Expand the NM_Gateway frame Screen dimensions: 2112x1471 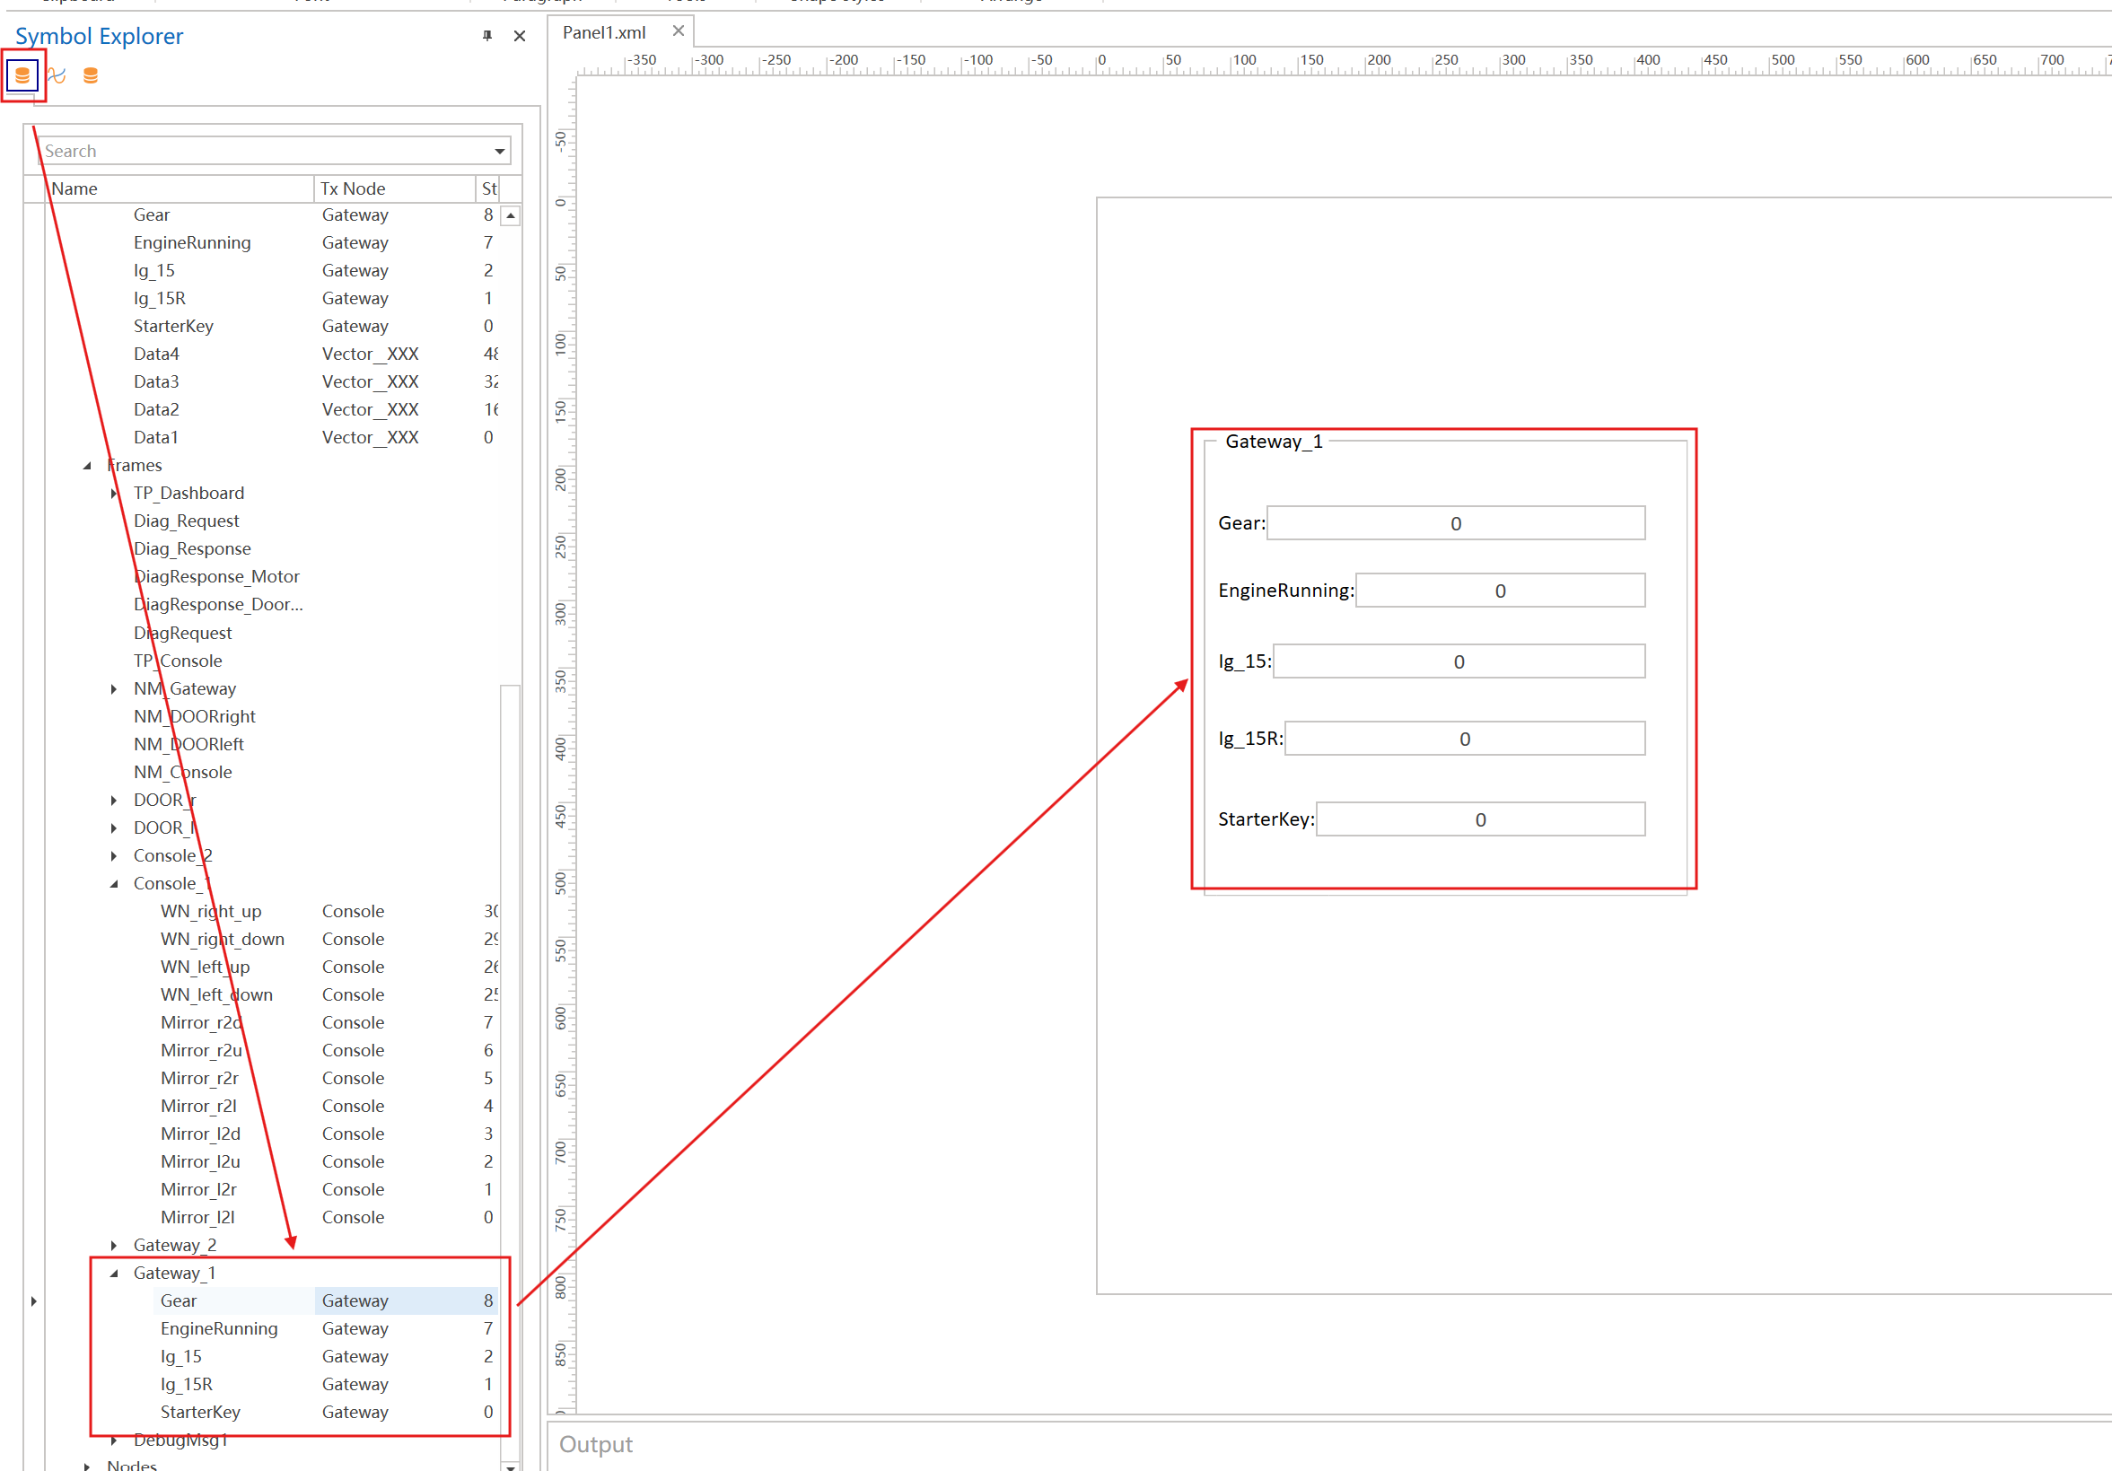114,689
